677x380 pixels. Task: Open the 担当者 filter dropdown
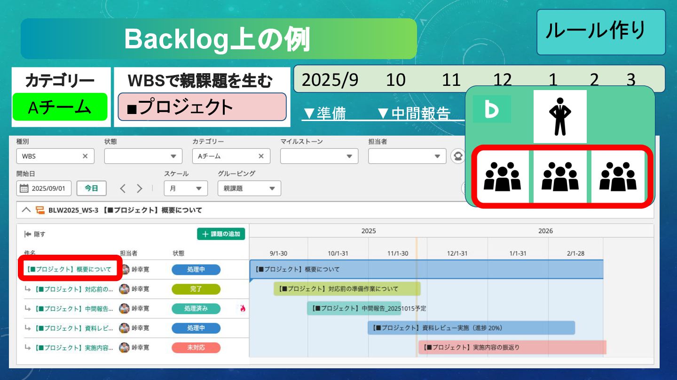click(407, 156)
